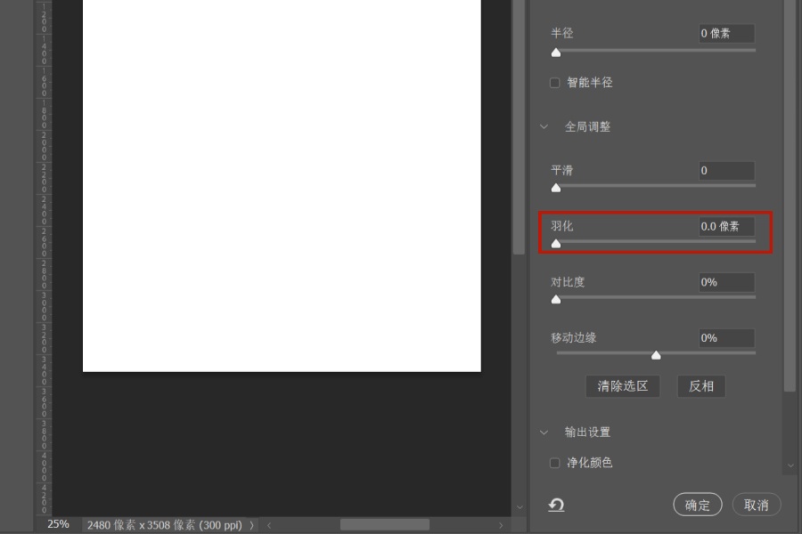Collapse the 全局调整 section
The image size is (802, 534).
[544, 126]
